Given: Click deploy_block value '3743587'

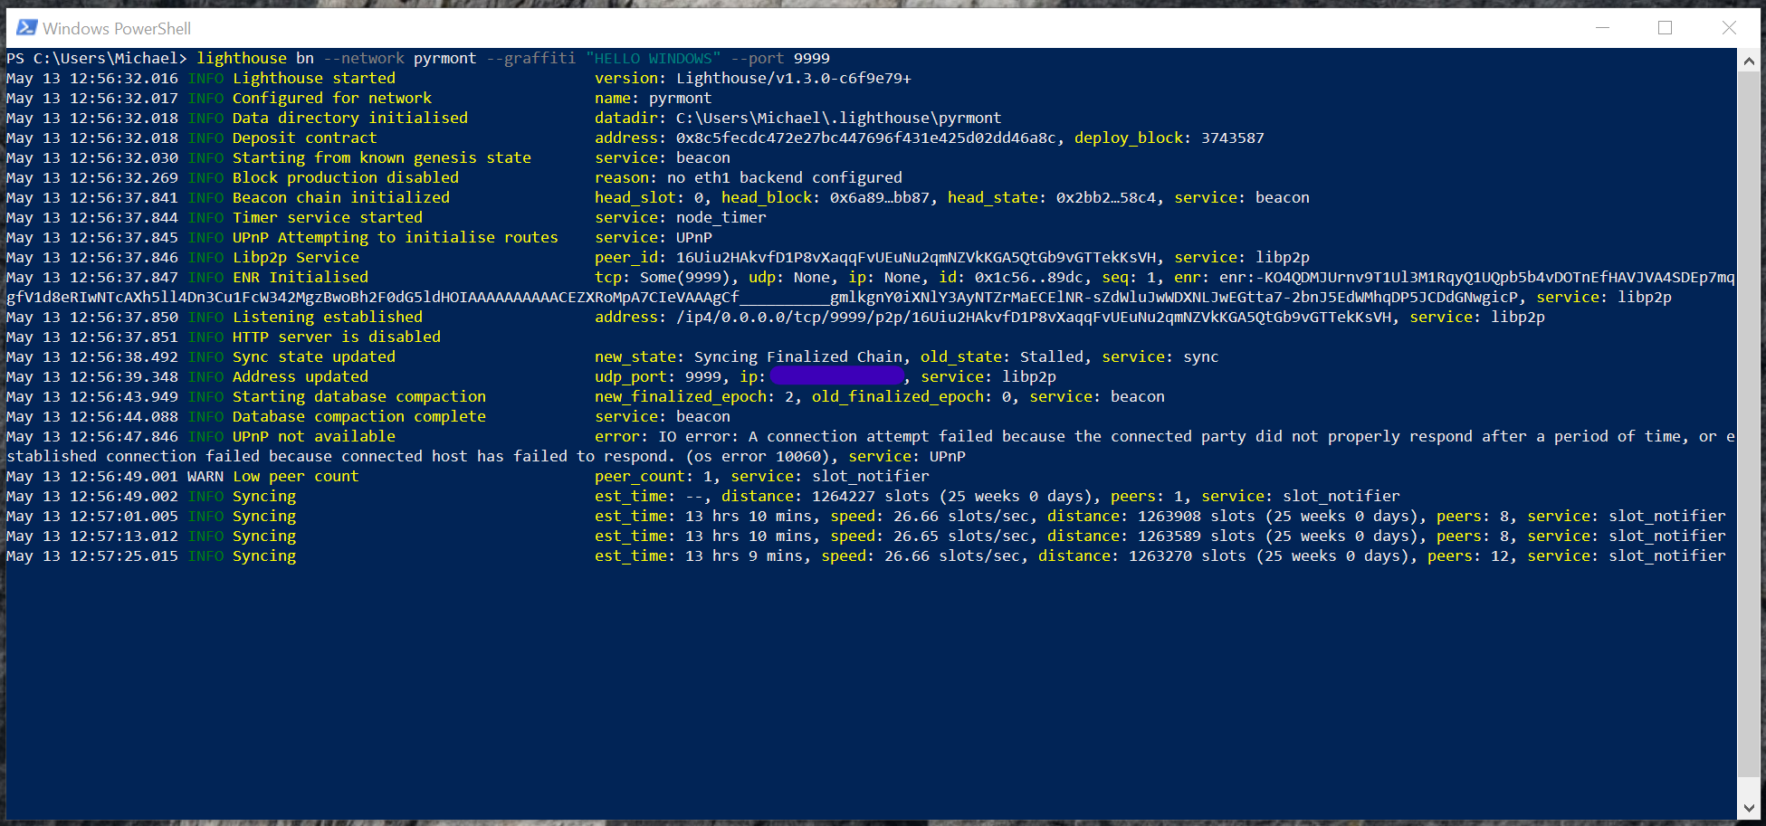Looking at the screenshot, I should 1233,138.
